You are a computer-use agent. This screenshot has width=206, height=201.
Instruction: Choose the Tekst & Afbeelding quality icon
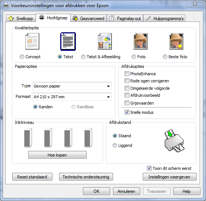point(105,41)
